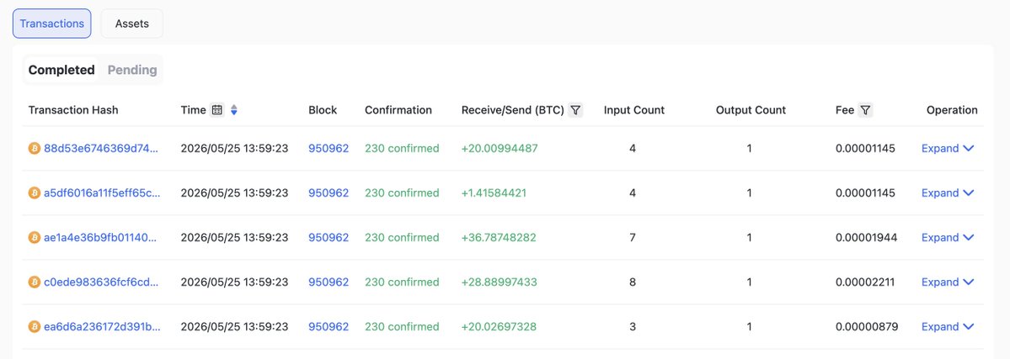Click Bitcoin icon beside hash c0ede983636fcf6cd
Screen dimensions: 1010x359
pyautogui.click(x=35, y=282)
